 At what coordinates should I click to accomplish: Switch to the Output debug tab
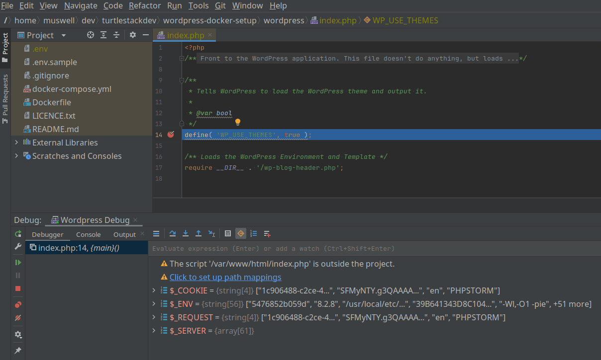(124, 234)
